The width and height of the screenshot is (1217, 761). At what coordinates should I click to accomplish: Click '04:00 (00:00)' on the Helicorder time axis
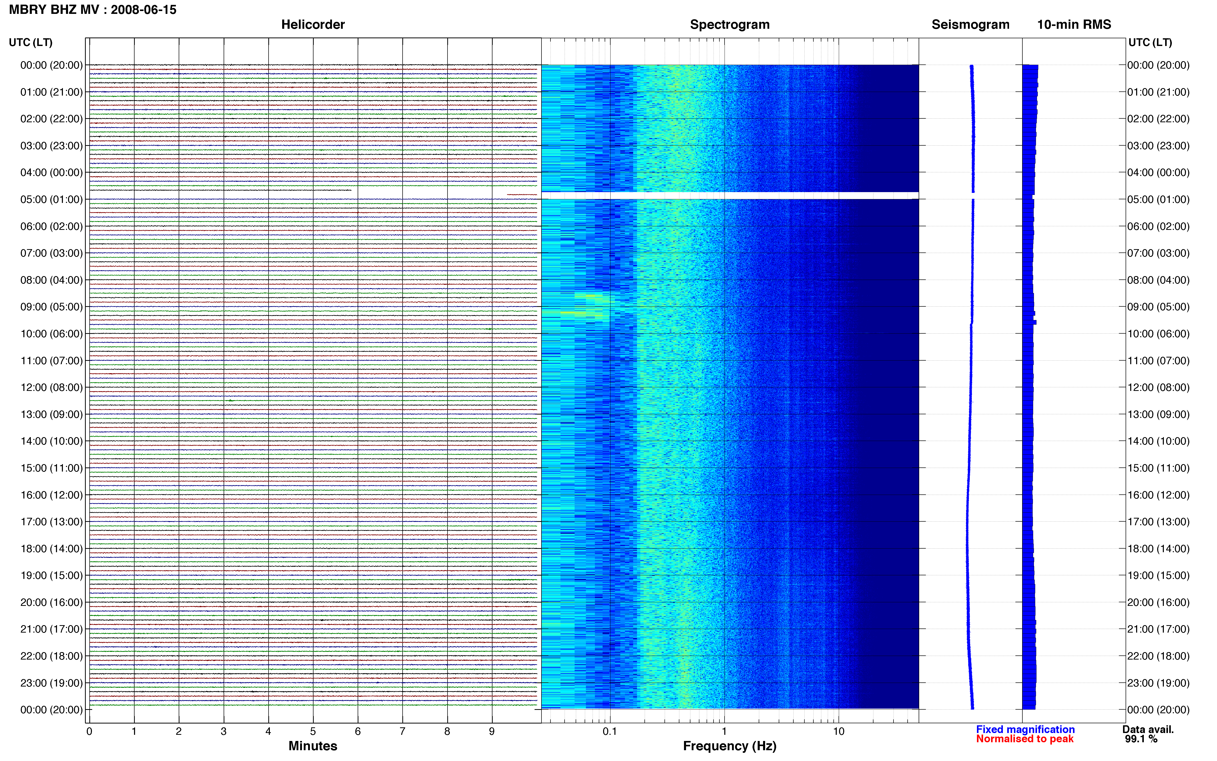51,173
